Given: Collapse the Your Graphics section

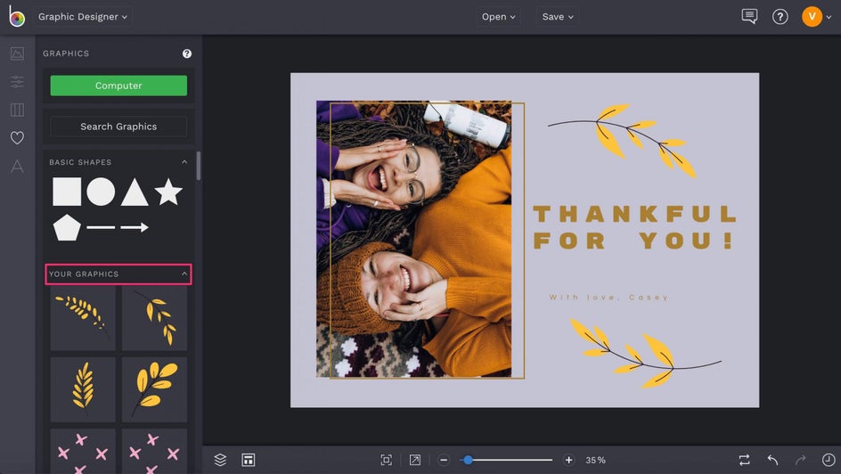Looking at the screenshot, I should (x=184, y=274).
